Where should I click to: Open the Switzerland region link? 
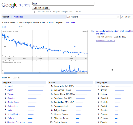[x=13, y=106]
